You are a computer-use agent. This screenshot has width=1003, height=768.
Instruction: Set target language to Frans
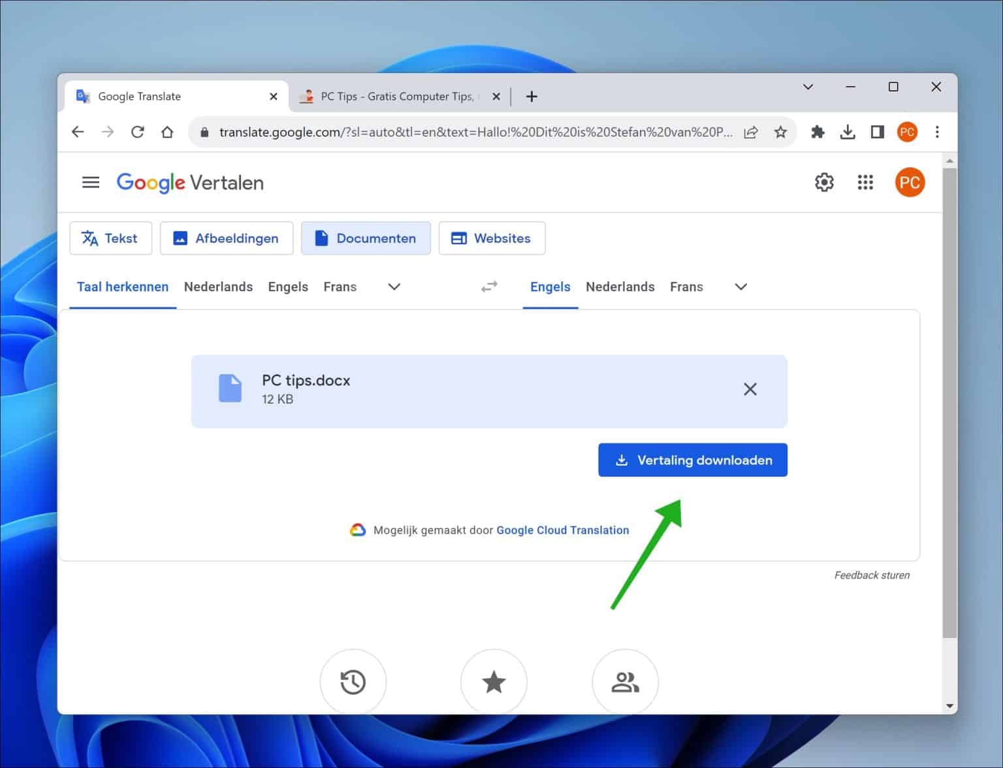coord(686,286)
